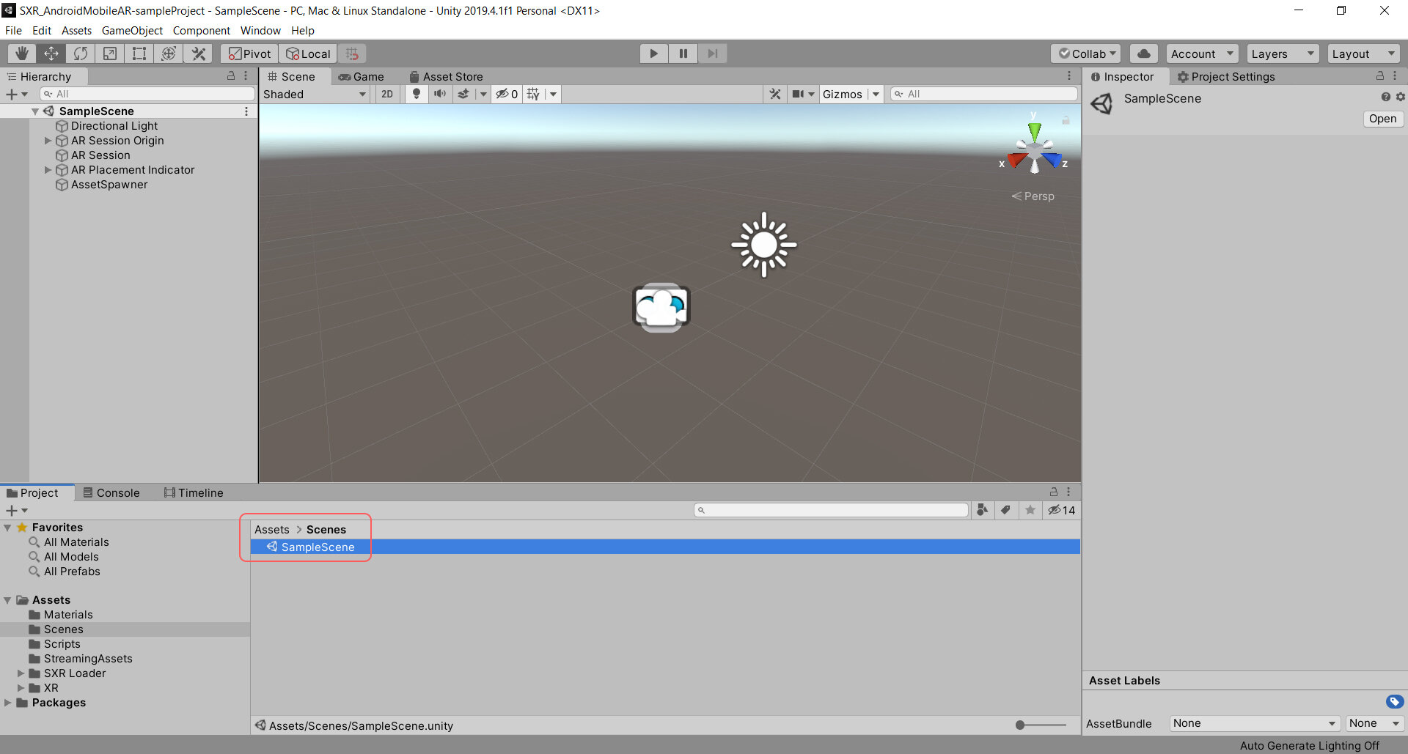Viewport: 1408px width, 754px height.
Task: Click the red X axis of orientation gizmo
Action: pos(1016,160)
